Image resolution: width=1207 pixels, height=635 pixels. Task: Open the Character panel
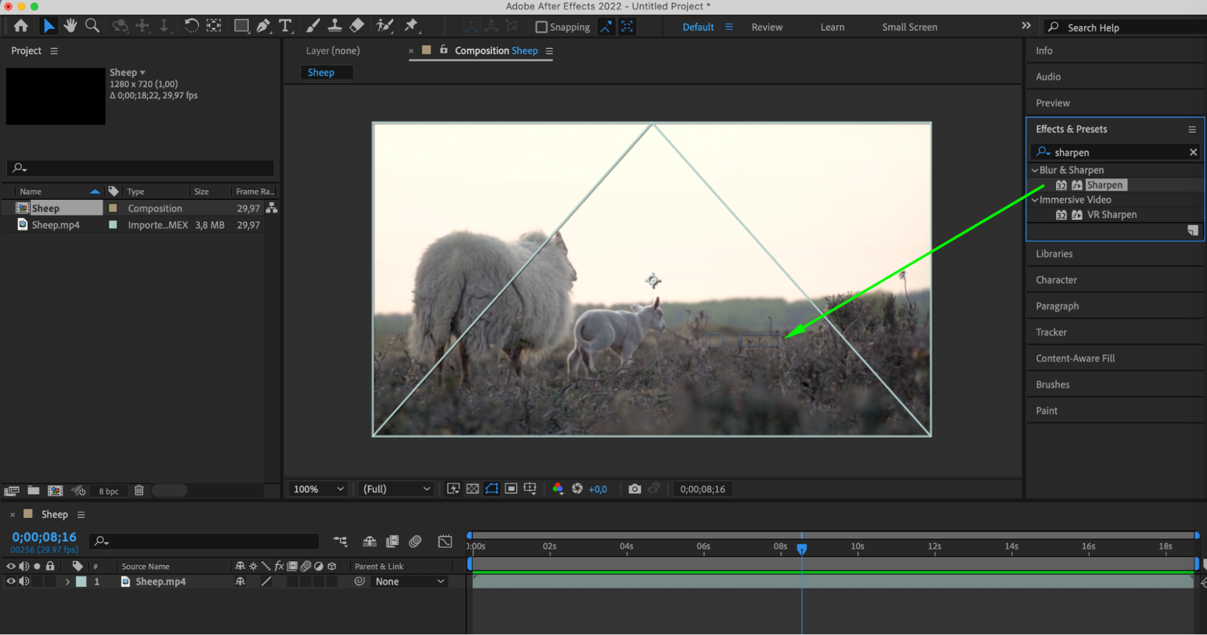pyautogui.click(x=1056, y=280)
